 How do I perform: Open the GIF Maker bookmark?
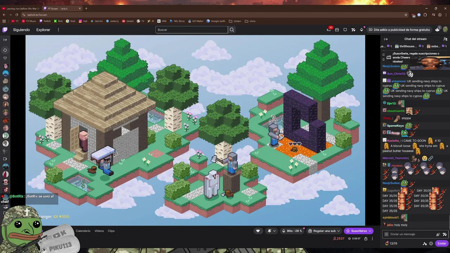pyautogui.click(x=195, y=21)
